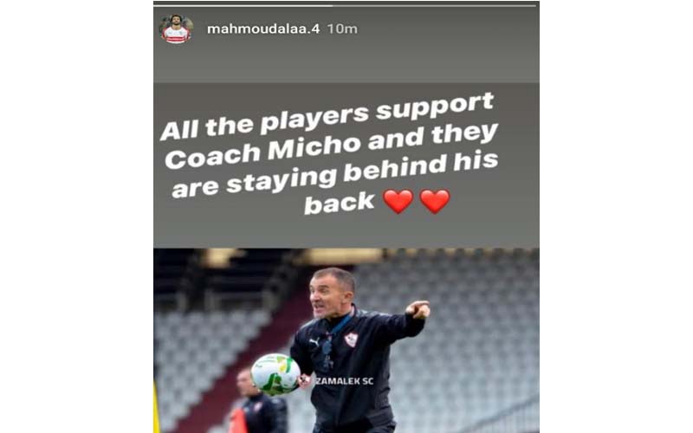Click the unfilled part of story progress bar

[x=435, y=6]
